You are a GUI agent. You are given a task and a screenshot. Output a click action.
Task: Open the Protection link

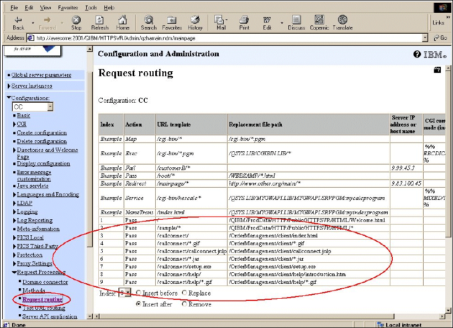pos(29,255)
